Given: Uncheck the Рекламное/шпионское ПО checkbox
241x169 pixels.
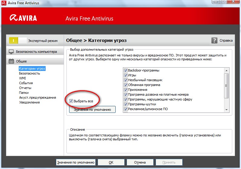Looking at the screenshot, I should [126, 109].
